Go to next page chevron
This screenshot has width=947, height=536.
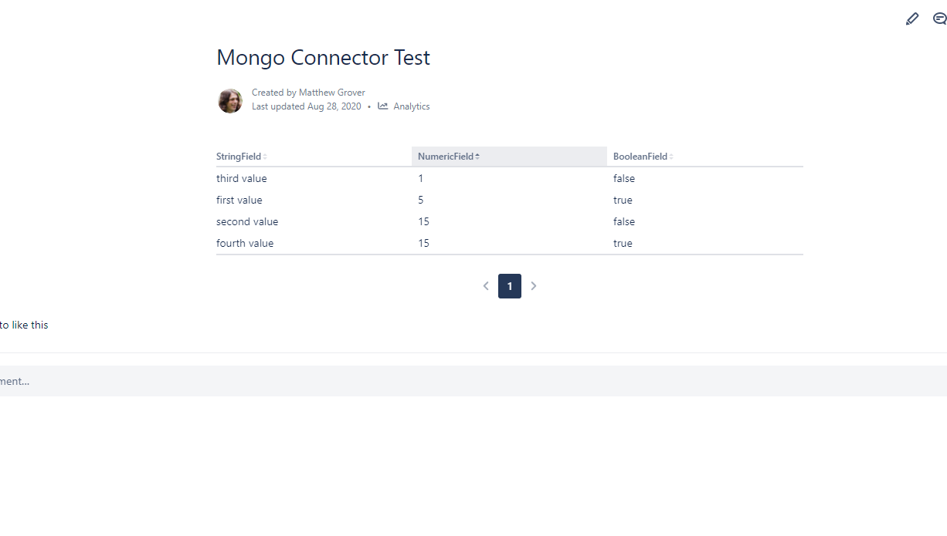click(x=533, y=286)
